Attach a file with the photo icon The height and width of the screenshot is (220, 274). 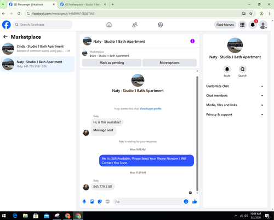tap(92, 201)
